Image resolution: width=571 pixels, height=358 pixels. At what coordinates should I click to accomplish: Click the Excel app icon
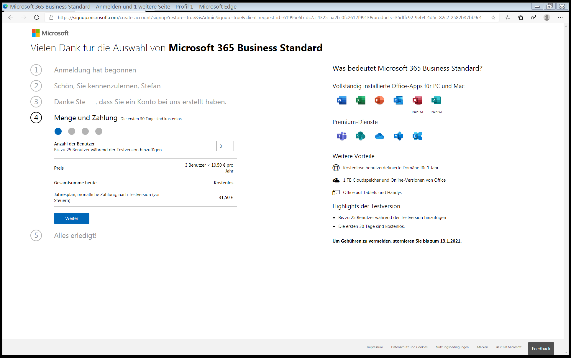pyautogui.click(x=360, y=100)
